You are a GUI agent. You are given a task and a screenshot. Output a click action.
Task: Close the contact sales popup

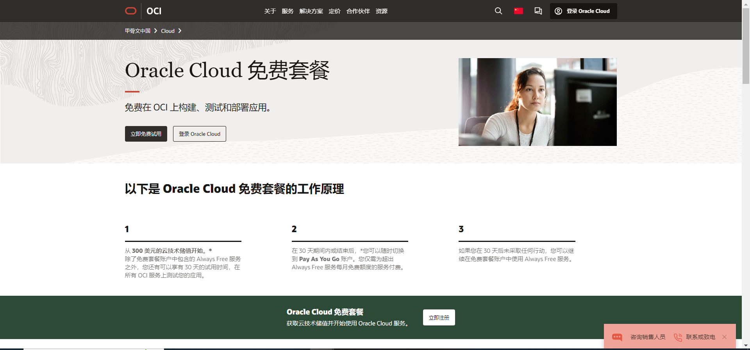tap(725, 337)
